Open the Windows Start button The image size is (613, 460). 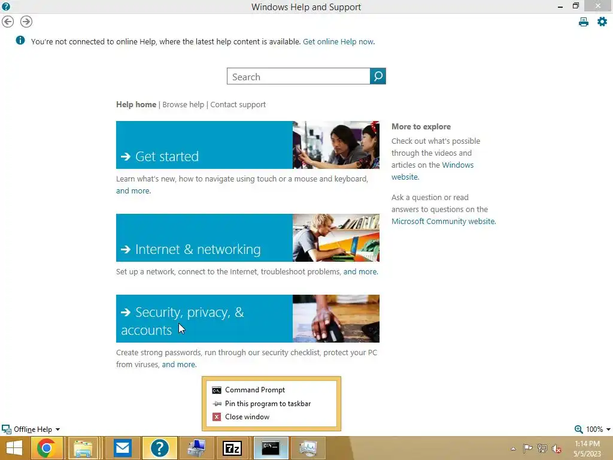[x=14, y=448]
